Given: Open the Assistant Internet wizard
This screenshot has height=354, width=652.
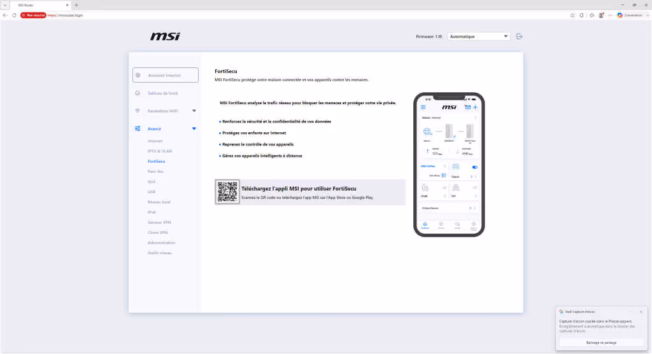Looking at the screenshot, I should (165, 75).
